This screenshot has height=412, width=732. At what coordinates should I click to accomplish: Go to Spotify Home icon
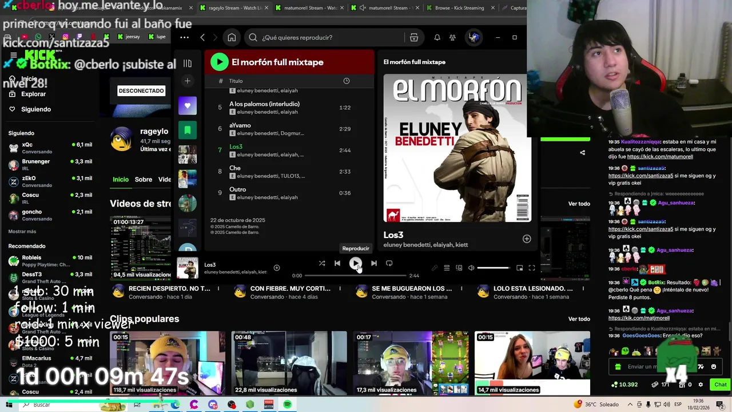click(232, 37)
